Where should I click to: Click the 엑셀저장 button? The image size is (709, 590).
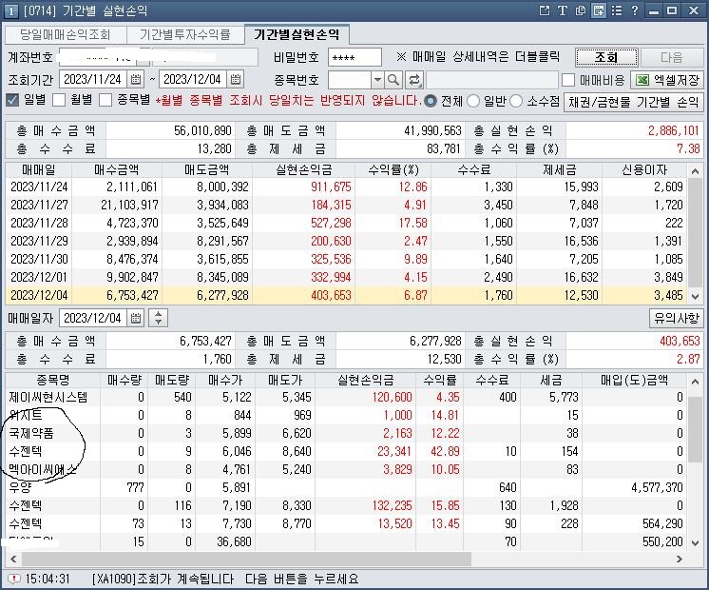click(x=667, y=80)
